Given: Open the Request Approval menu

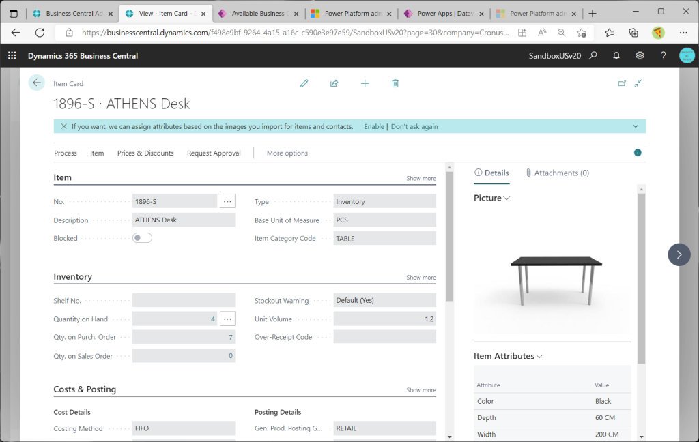Looking at the screenshot, I should 214,153.
